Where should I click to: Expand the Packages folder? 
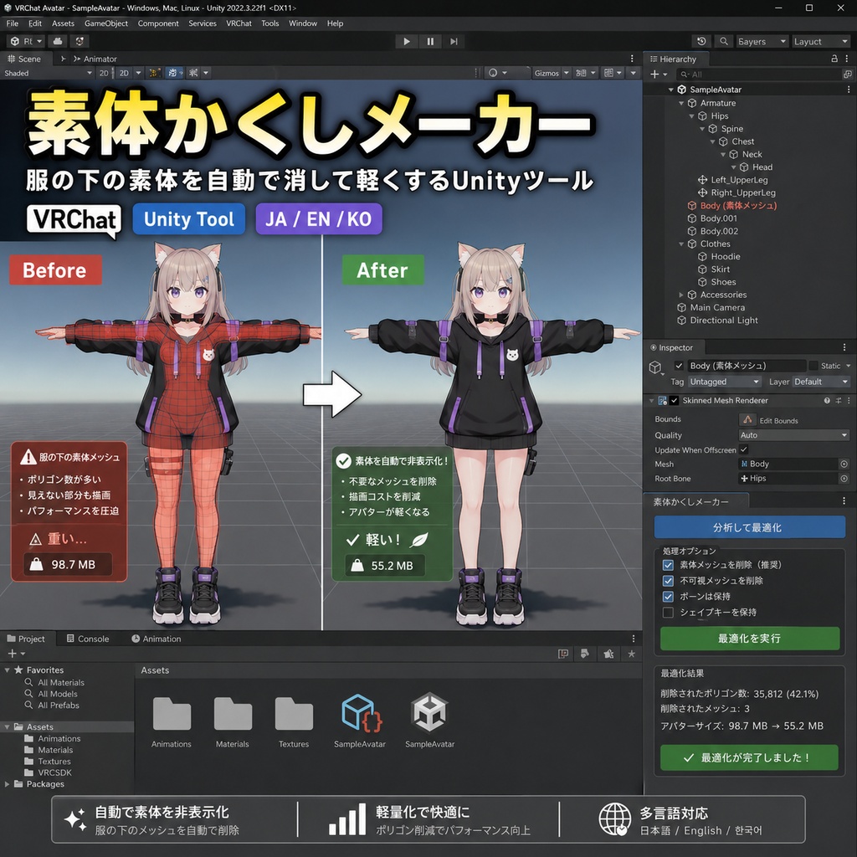point(7,784)
